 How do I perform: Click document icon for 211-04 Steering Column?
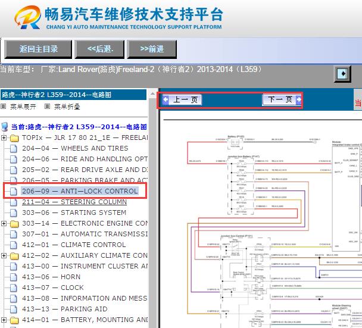pyautogui.click(x=14, y=202)
